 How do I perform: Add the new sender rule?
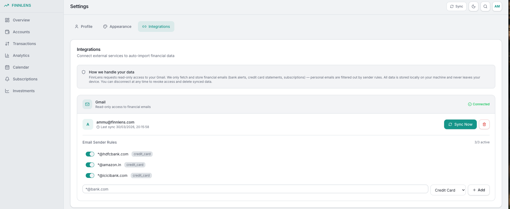point(479,190)
